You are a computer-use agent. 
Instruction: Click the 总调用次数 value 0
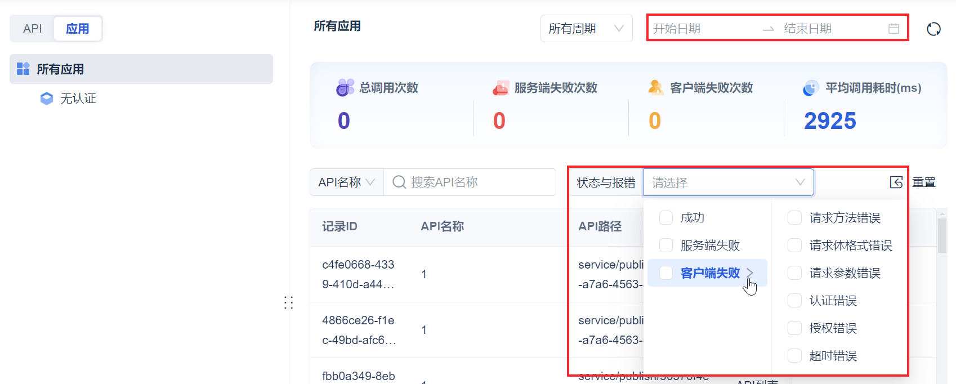344,120
